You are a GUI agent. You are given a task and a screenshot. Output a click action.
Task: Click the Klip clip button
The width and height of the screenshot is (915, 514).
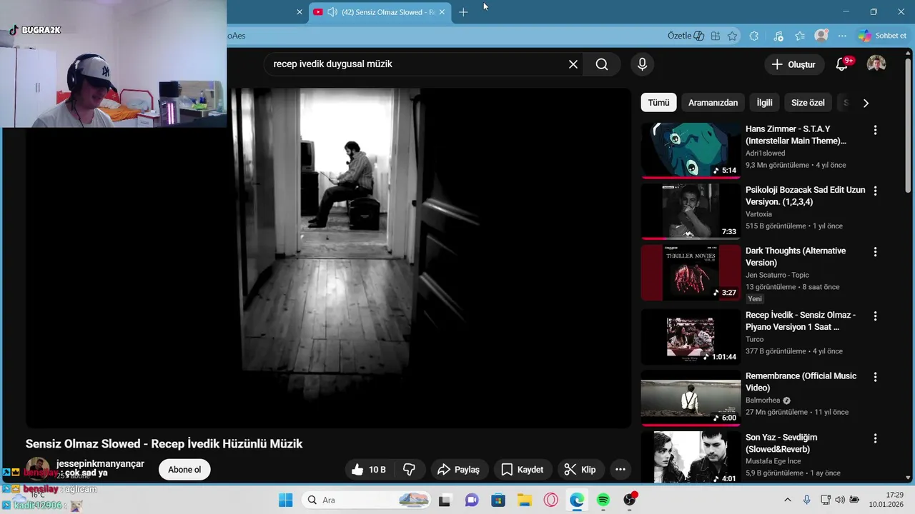click(x=580, y=470)
